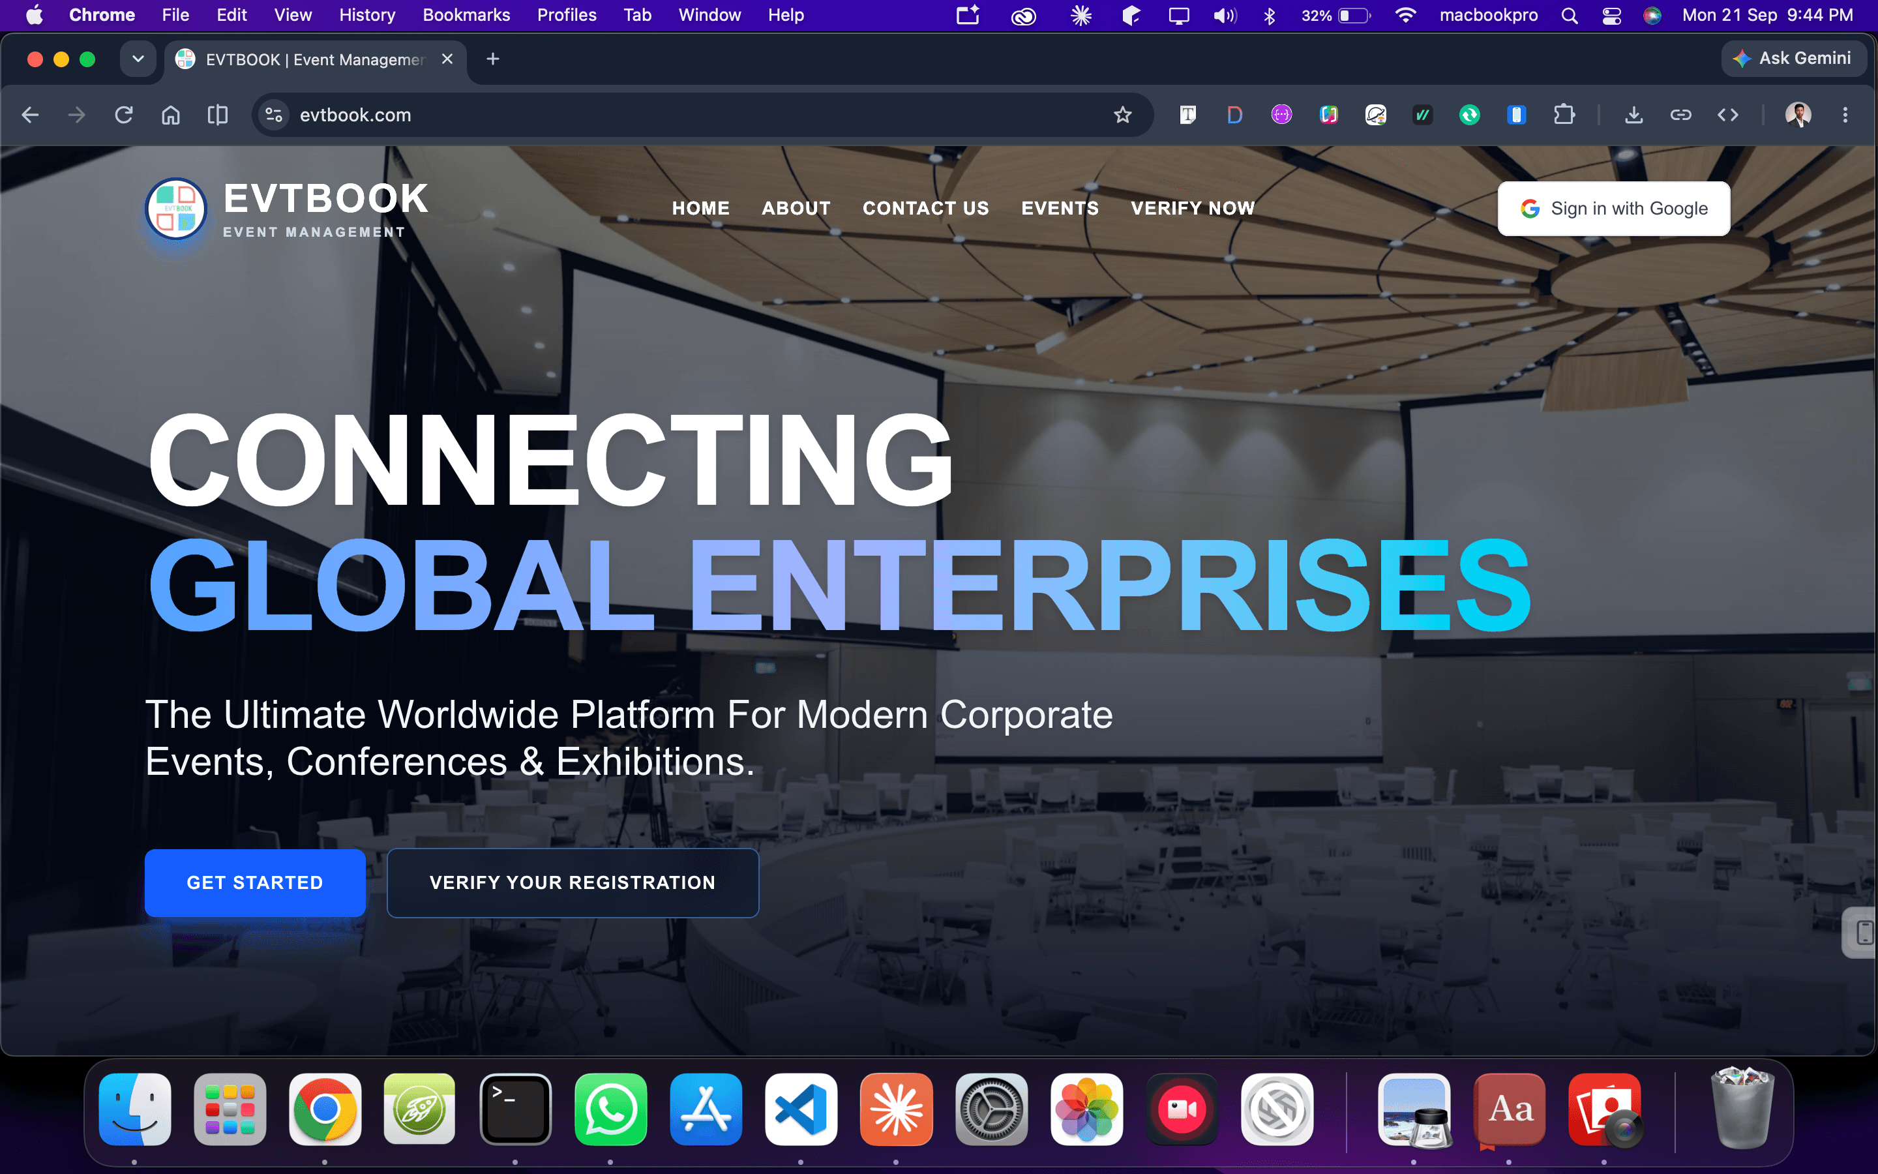Viewport: 1878px width, 1174px height.
Task: Click the EVTBOOK circular logo
Action: coord(176,208)
